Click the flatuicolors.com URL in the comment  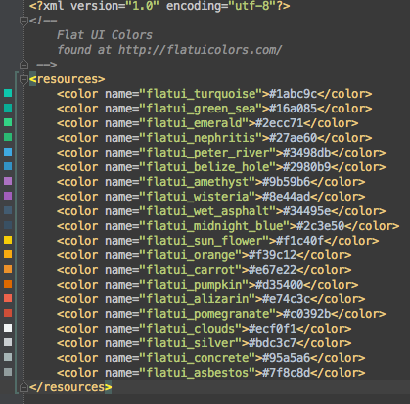[200, 50]
